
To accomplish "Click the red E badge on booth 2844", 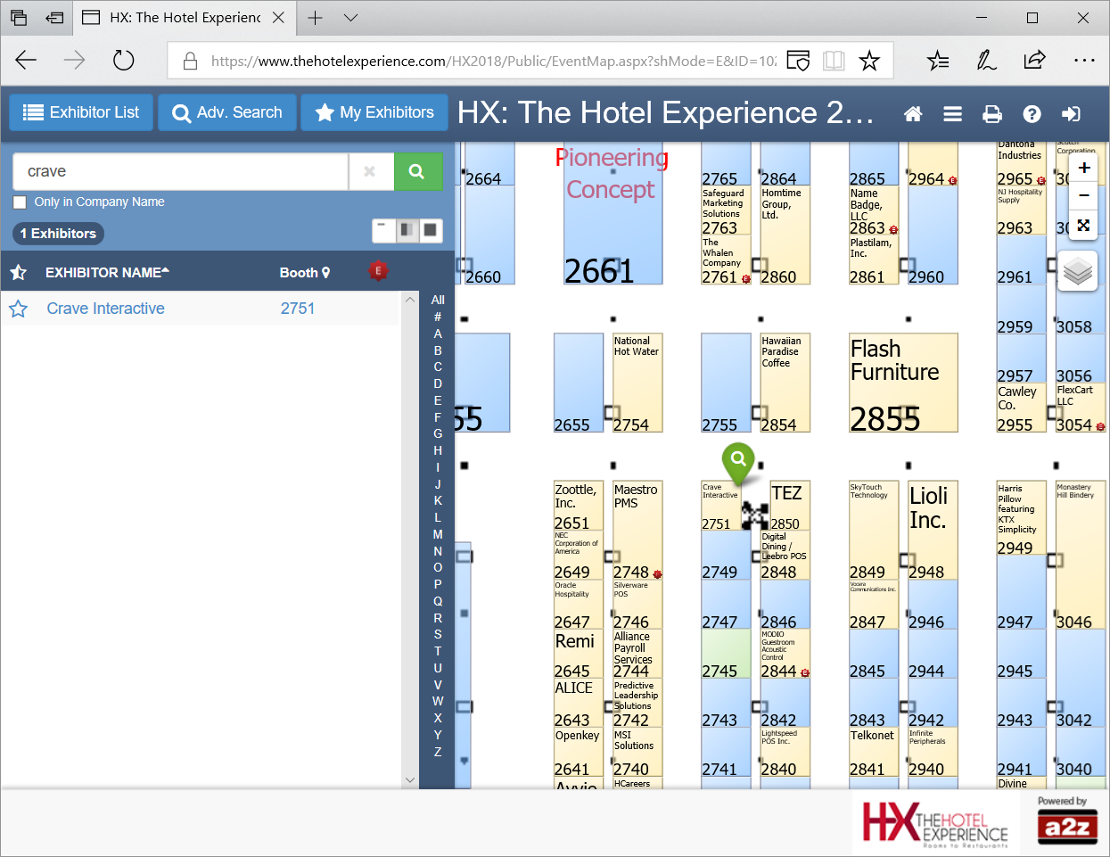I will [x=804, y=673].
